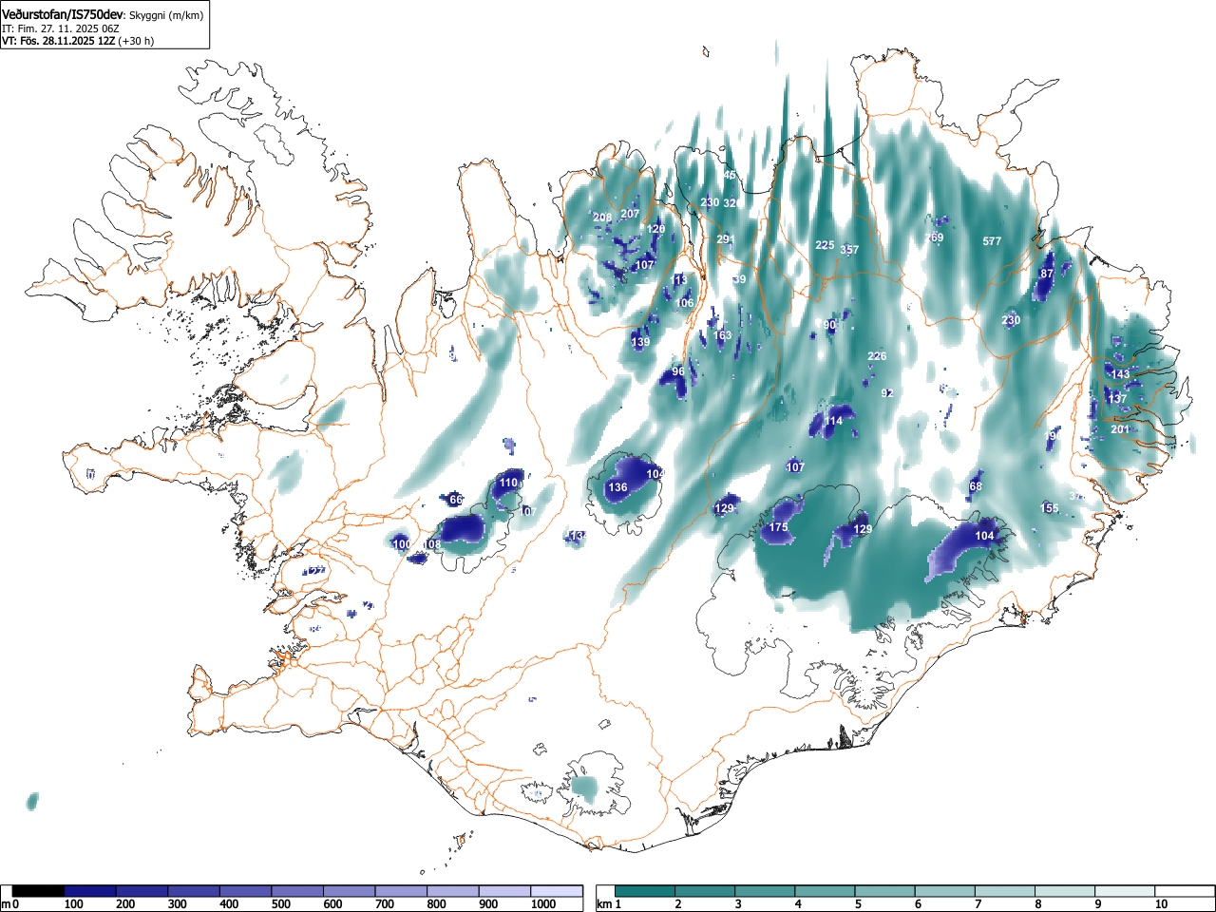Select the 9–10 km lightest legend segment
The image size is (1216, 912).
click(1126, 891)
